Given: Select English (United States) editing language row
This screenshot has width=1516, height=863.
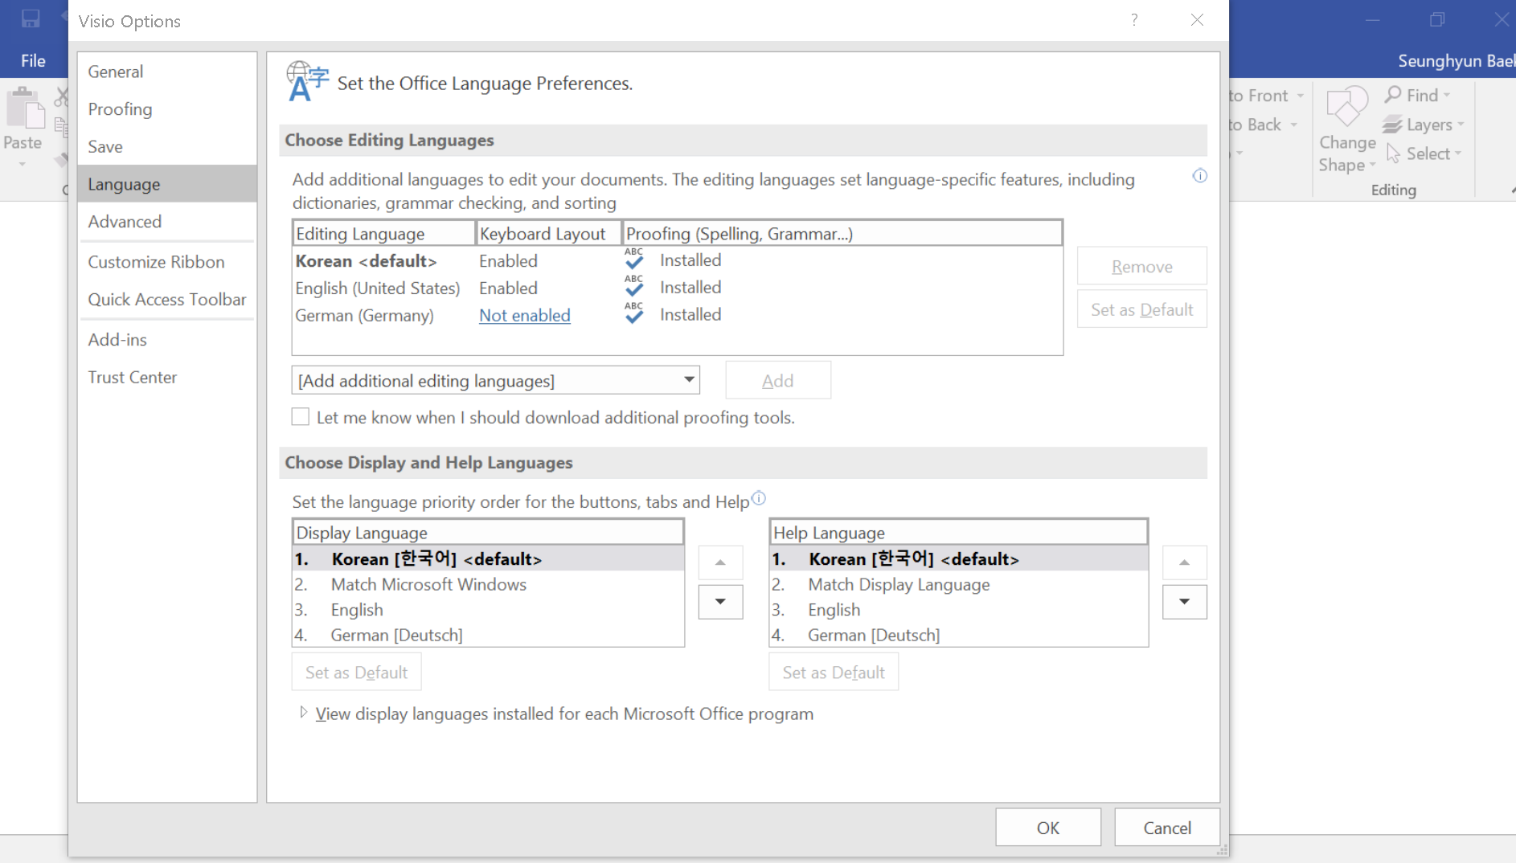Looking at the screenshot, I should [x=677, y=288].
